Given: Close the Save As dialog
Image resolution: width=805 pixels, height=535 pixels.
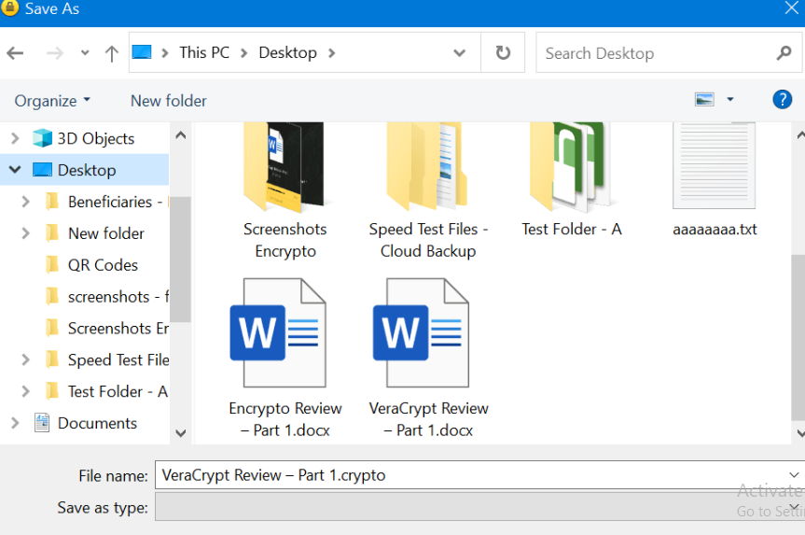Looking at the screenshot, I should coord(791,7).
